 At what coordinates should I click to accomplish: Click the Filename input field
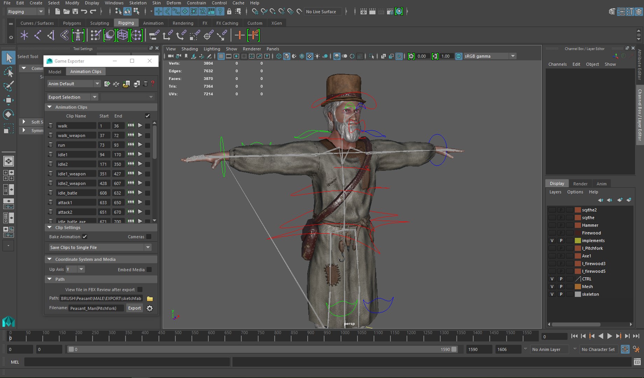coord(96,308)
